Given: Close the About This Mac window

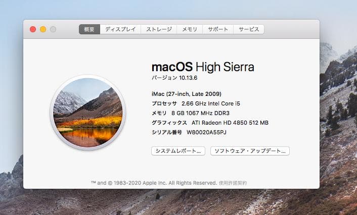Looking at the screenshot, I should click(33, 29).
